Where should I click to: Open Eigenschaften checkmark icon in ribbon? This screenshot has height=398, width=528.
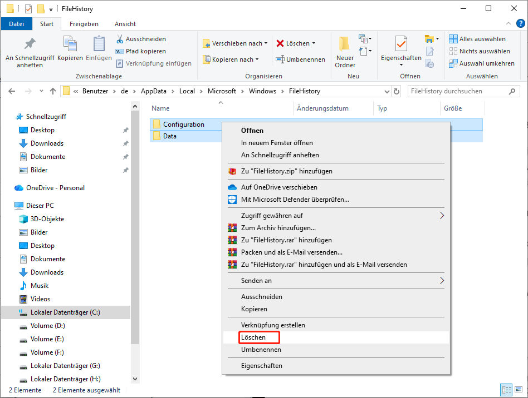tap(401, 44)
